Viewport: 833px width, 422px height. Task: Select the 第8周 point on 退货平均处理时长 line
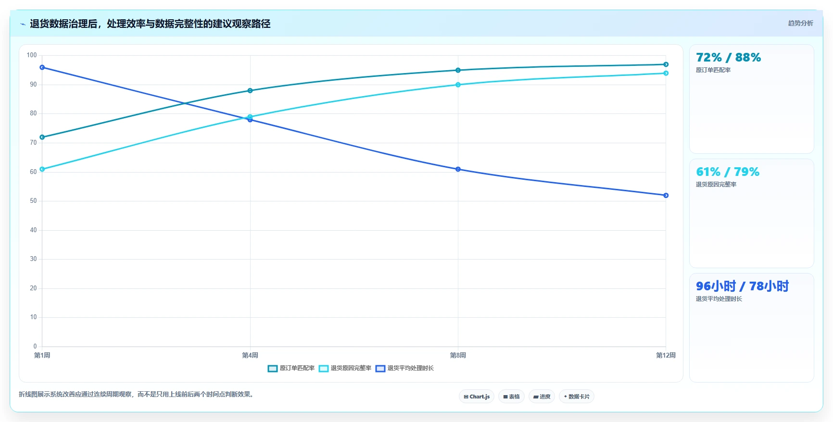pos(458,169)
